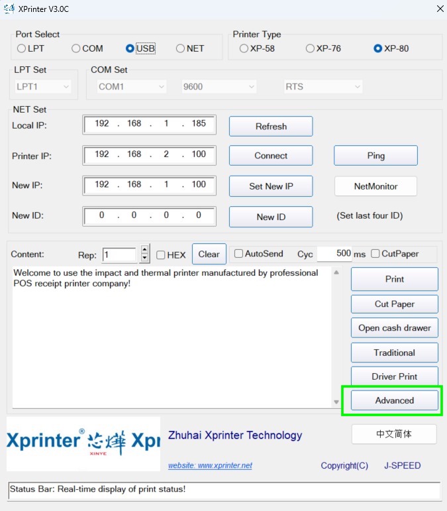Select the NET port option
The height and width of the screenshot is (511, 447).
pyautogui.click(x=180, y=48)
